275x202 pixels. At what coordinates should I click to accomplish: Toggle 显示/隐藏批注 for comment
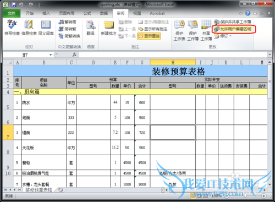coord(153,22)
